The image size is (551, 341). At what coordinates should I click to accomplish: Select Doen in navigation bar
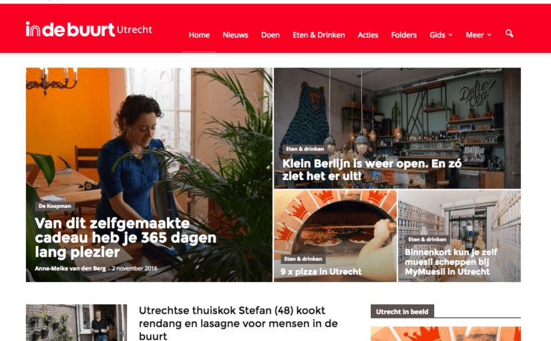click(x=270, y=35)
